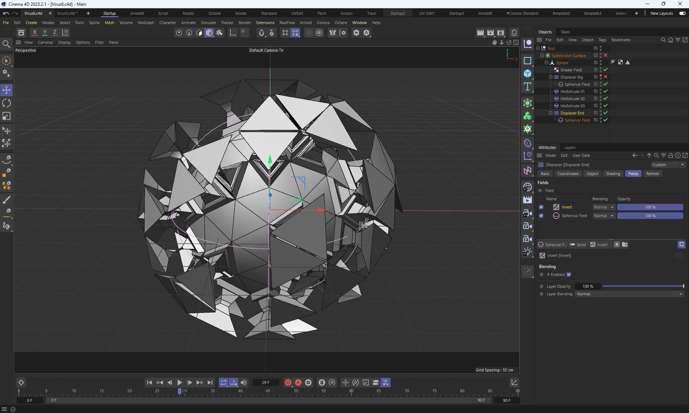This screenshot has height=413, width=689.
Task: Toggle the X-axis lock icon
Action: click(35, 33)
